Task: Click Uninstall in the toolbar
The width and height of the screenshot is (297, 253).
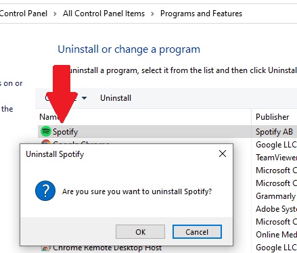Action: 116,98
